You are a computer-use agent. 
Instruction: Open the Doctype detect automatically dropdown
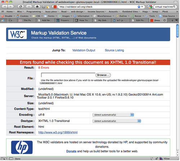pyautogui.click(x=117, y=121)
